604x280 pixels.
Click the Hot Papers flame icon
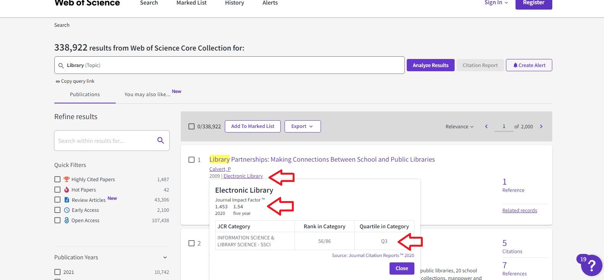pos(67,190)
